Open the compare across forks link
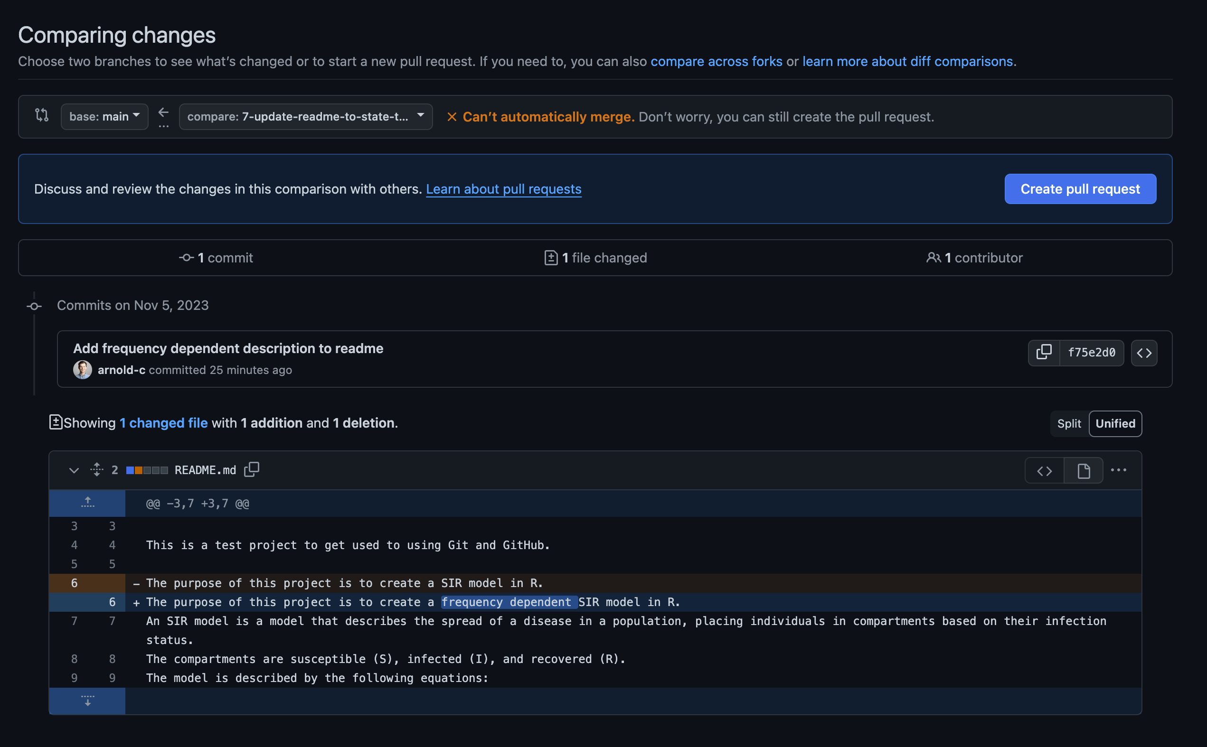 click(x=716, y=61)
